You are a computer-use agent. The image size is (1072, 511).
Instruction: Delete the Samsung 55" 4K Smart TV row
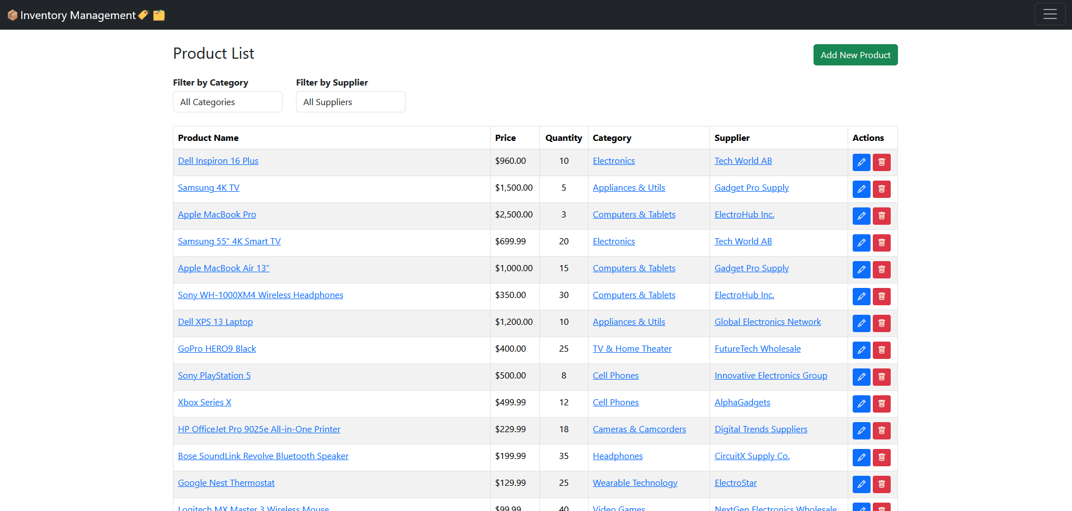[881, 243]
